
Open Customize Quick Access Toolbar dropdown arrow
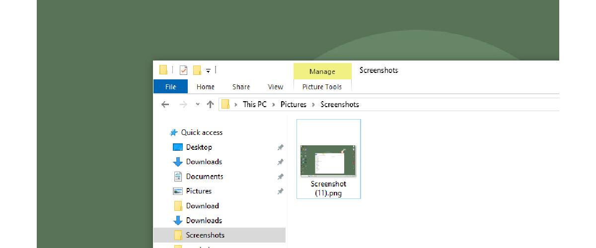pyautogui.click(x=208, y=70)
